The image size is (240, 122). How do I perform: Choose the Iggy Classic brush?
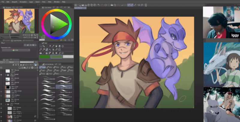(x=47, y=91)
